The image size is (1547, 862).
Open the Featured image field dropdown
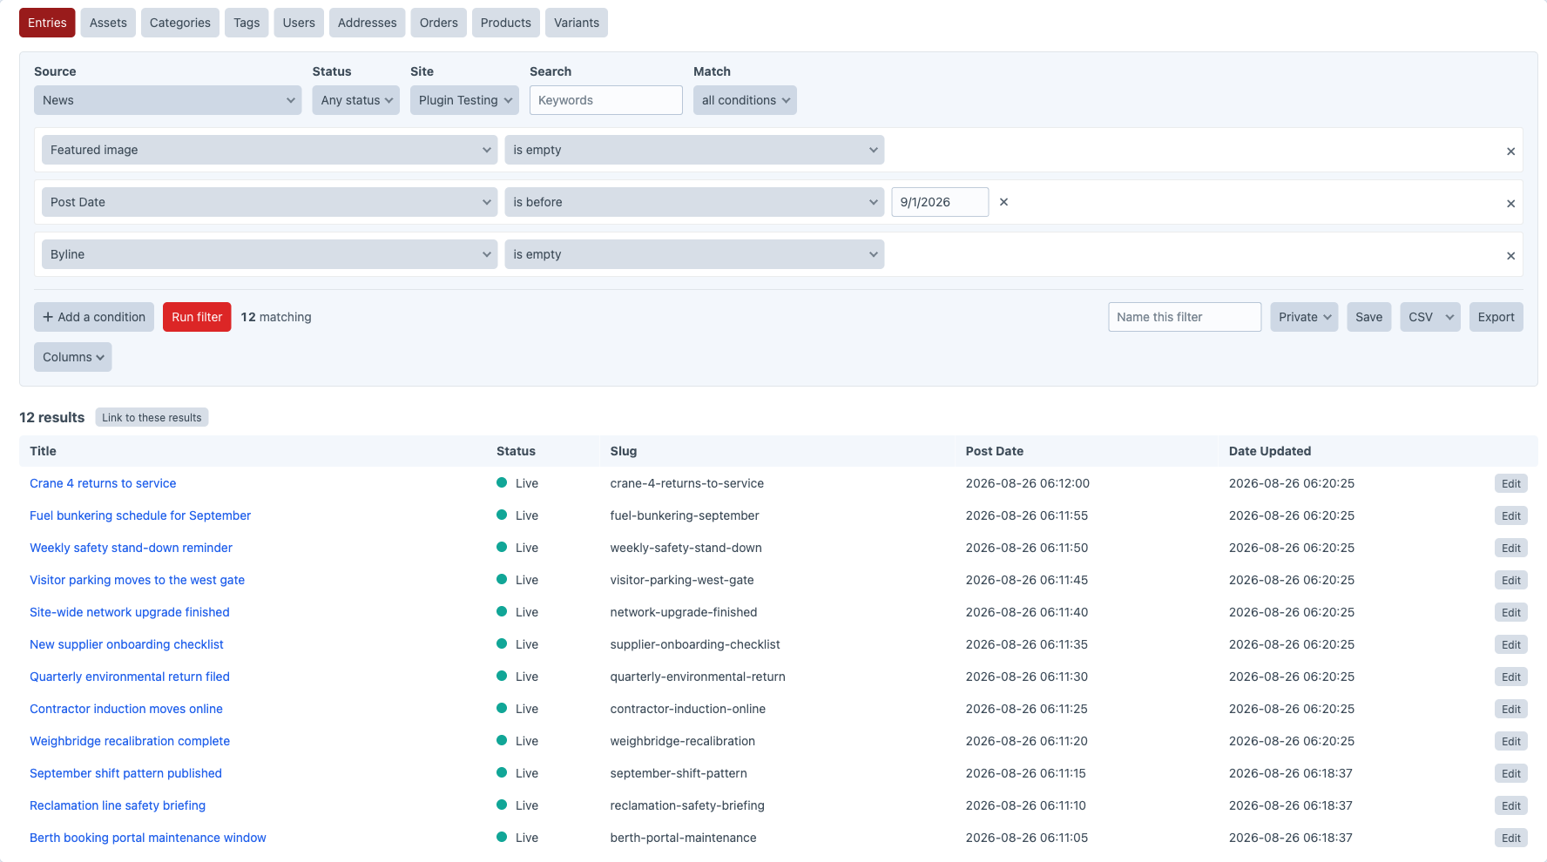[270, 150]
